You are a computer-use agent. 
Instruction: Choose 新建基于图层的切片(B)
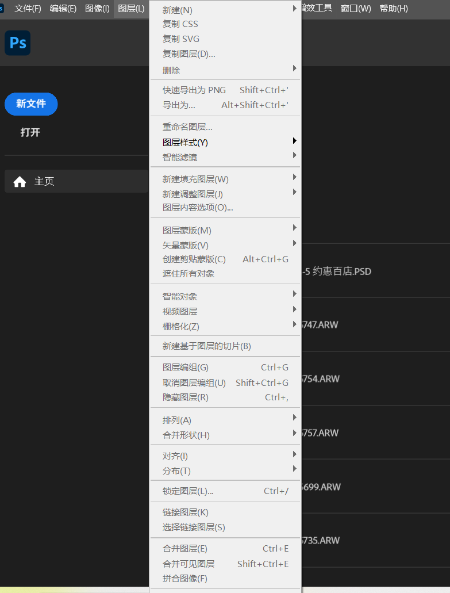(225, 346)
